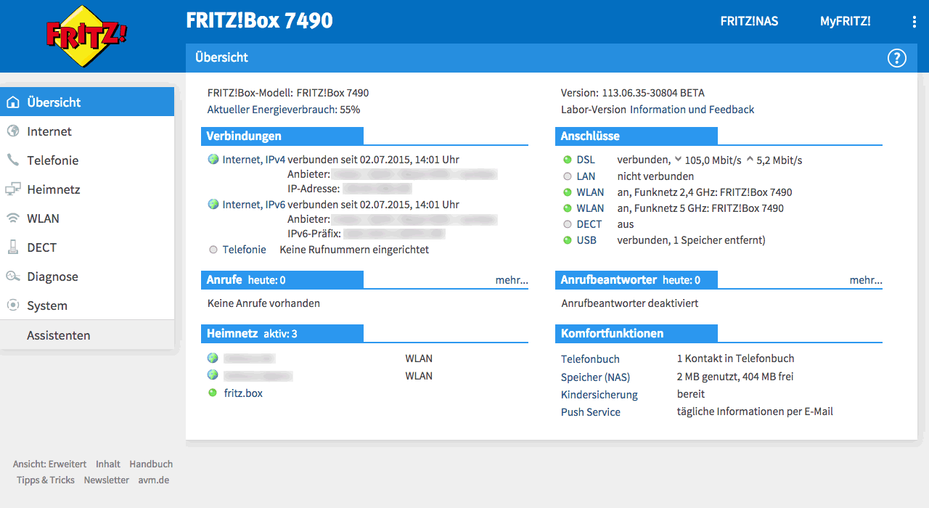Click green dot beside WLAN 5 GHz
Image resolution: width=929 pixels, height=508 pixels.
[568, 208]
